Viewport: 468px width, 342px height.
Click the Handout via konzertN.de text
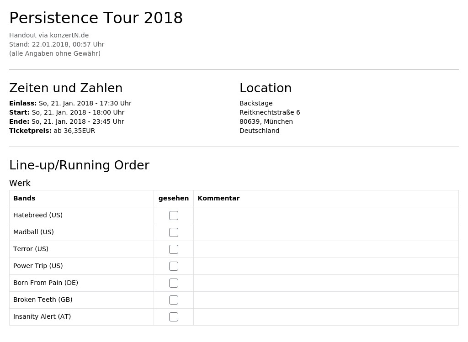pos(49,35)
